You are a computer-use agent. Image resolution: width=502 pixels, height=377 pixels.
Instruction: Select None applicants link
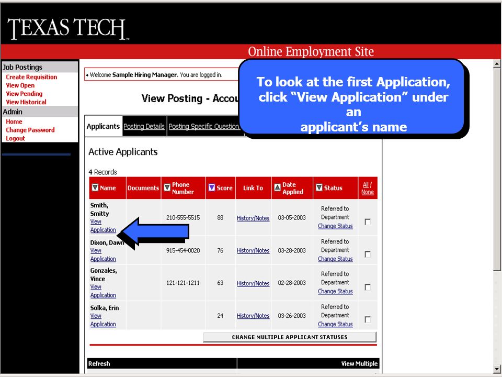(x=368, y=192)
